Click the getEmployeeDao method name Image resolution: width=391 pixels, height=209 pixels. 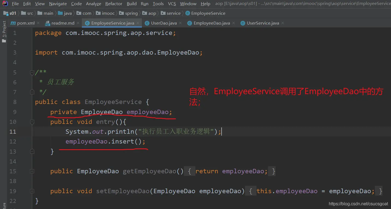click(x=150, y=171)
